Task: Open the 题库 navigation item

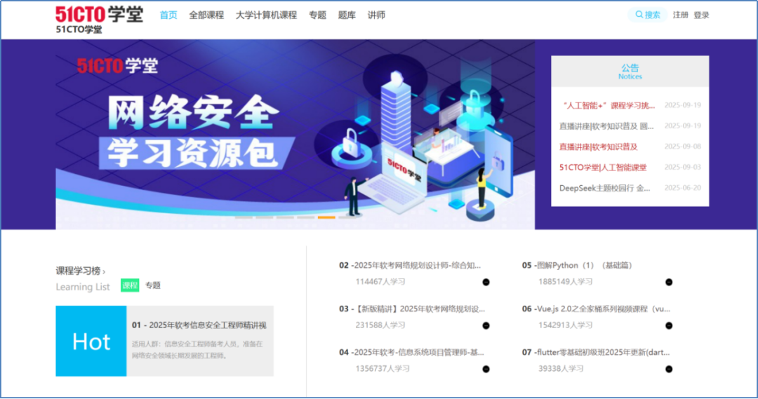Action: click(347, 15)
